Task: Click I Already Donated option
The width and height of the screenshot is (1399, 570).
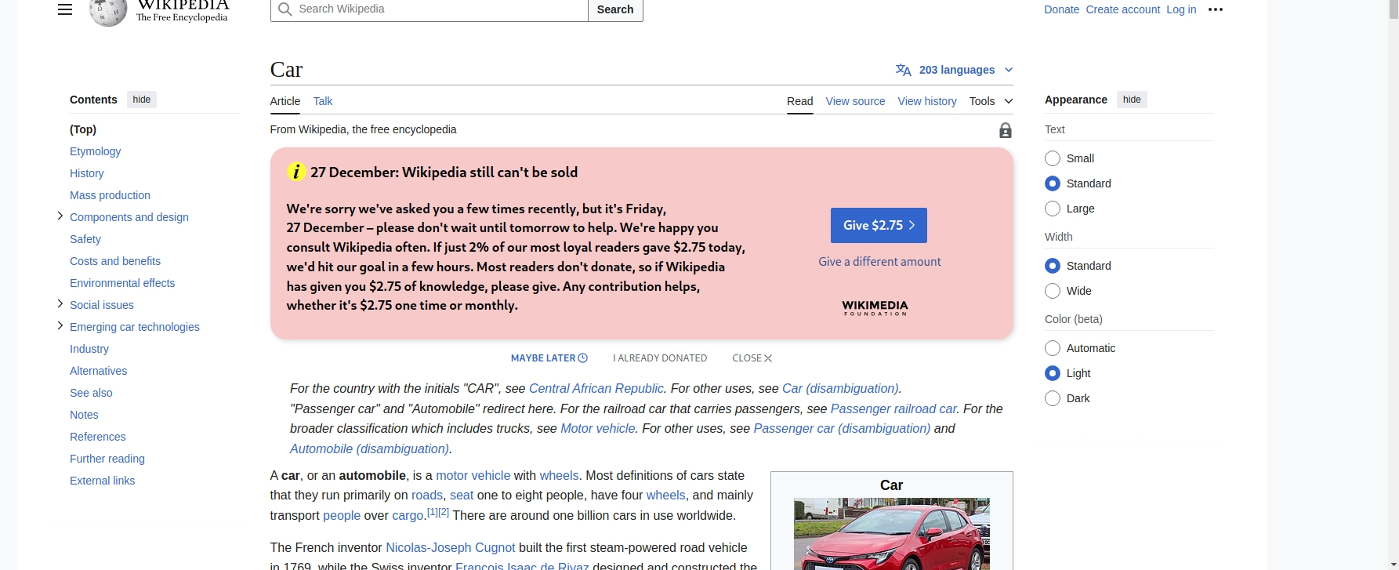Action: tap(660, 358)
